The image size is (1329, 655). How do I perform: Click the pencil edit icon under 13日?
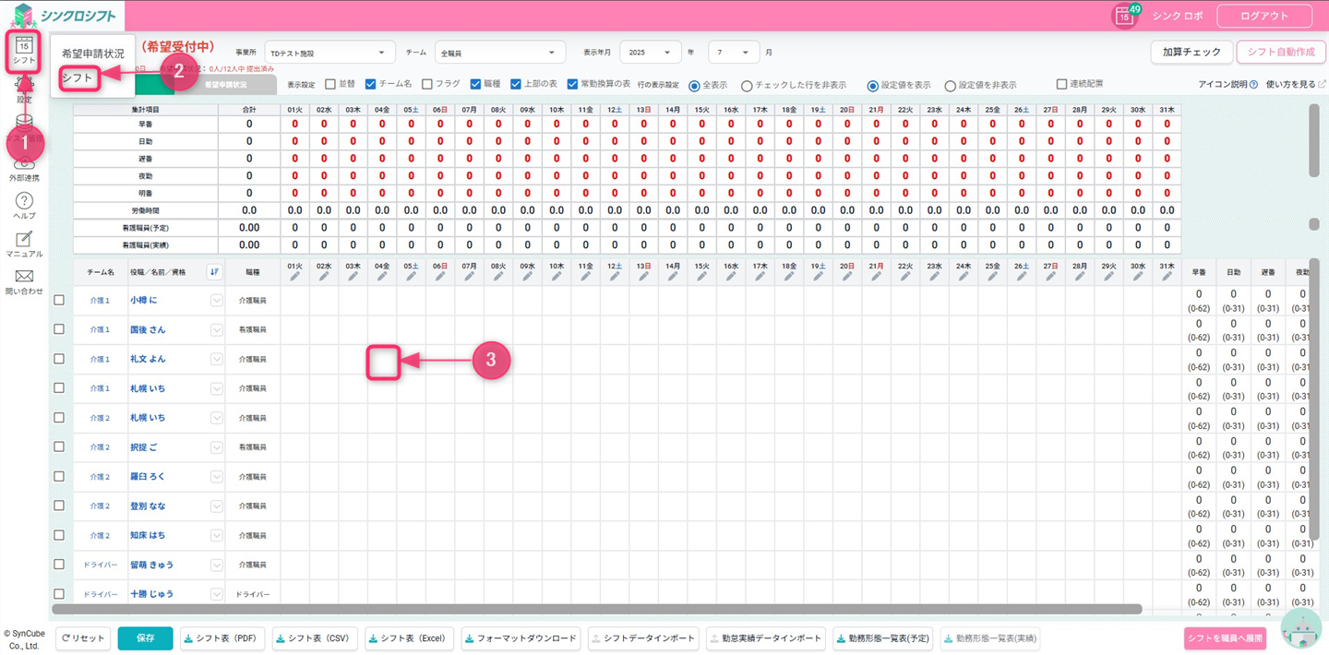(x=643, y=276)
